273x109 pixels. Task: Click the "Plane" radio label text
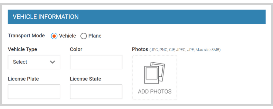(95, 36)
